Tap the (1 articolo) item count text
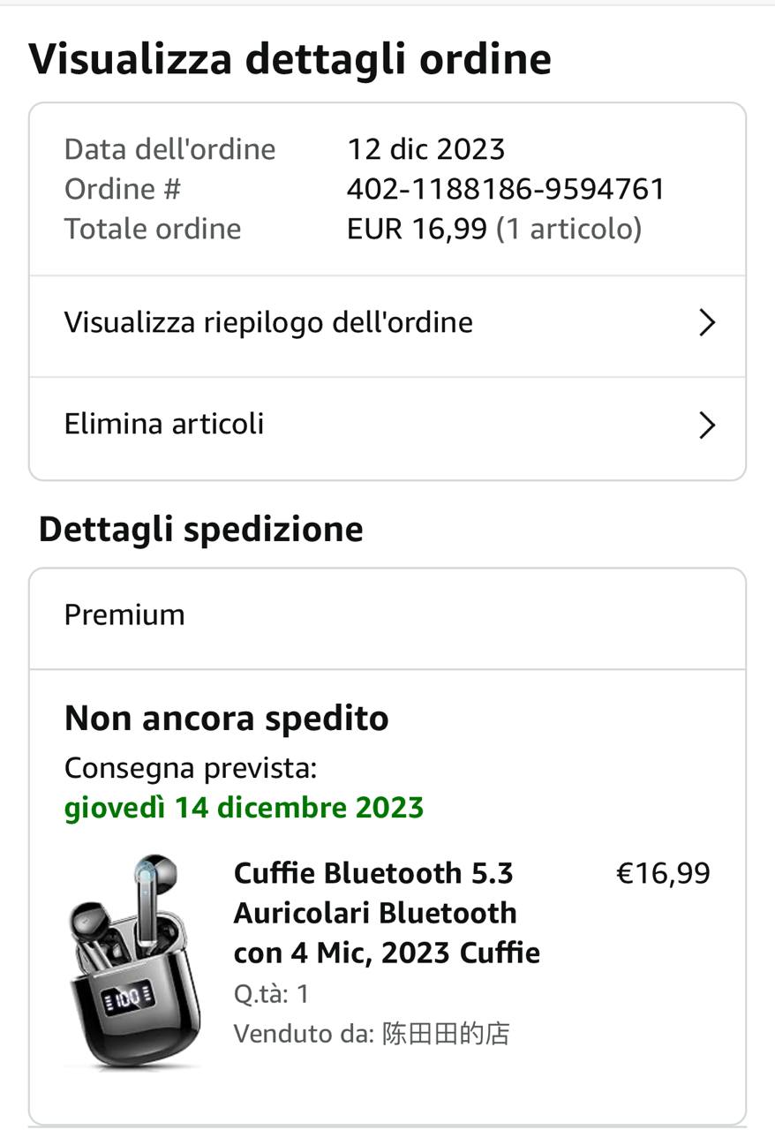 tap(568, 230)
